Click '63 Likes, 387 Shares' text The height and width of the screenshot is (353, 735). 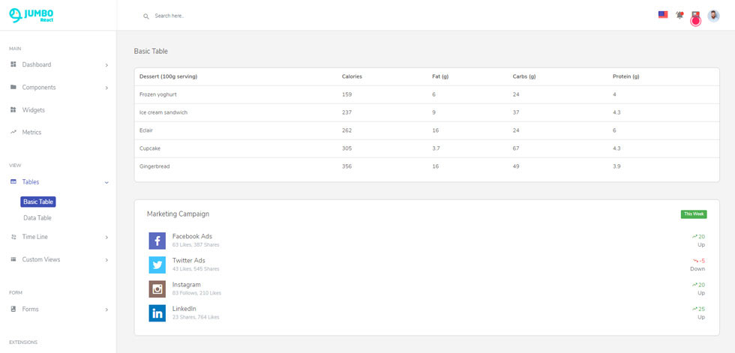click(196, 245)
